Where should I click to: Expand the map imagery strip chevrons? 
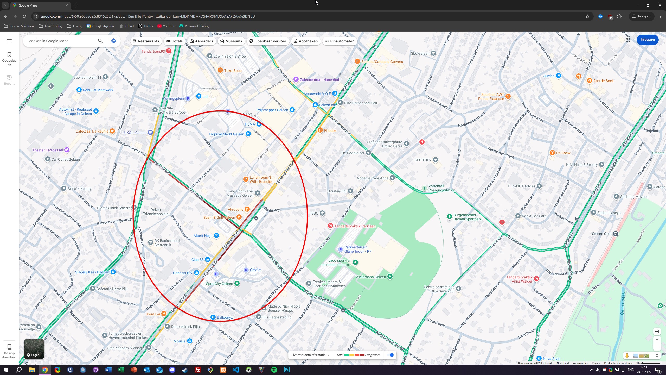point(657,356)
